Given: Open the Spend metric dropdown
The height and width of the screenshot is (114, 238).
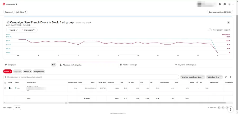Looking at the screenshot, I should (13, 30).
